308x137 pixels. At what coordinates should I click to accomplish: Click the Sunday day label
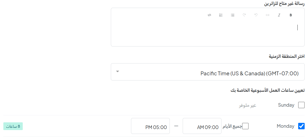pyautogui.click(x=286, y=105)
